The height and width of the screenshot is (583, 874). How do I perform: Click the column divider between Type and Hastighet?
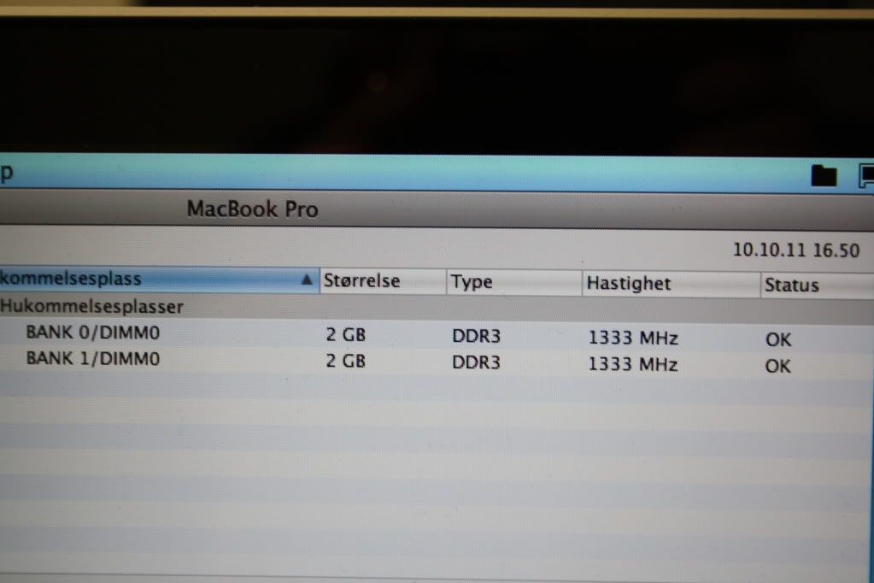pyautogui.click(x=582, y=283)
